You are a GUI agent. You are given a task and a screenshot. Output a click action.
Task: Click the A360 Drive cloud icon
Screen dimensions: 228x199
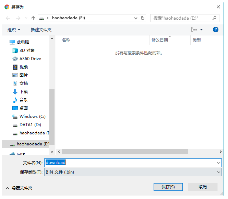tap(15, 59)
